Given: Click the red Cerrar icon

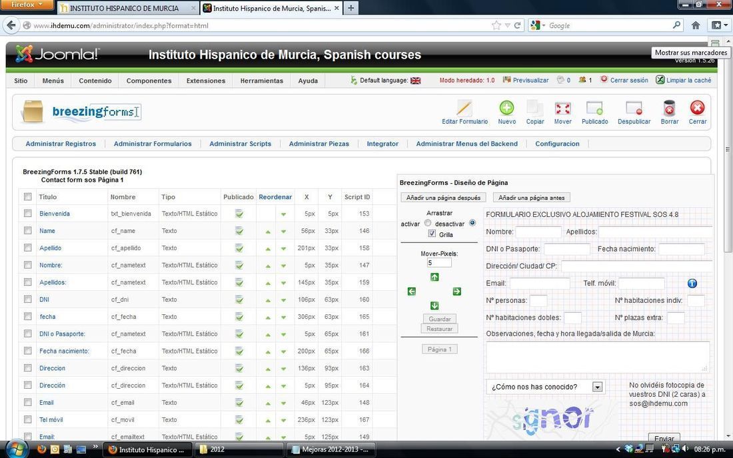Looking at the screenshot, I should click(x=698, y=109).
